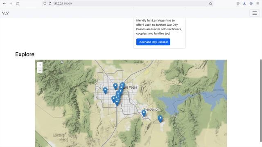Click the Purchase Day Passes button
262x147 pixels.
tap(153, 42)
